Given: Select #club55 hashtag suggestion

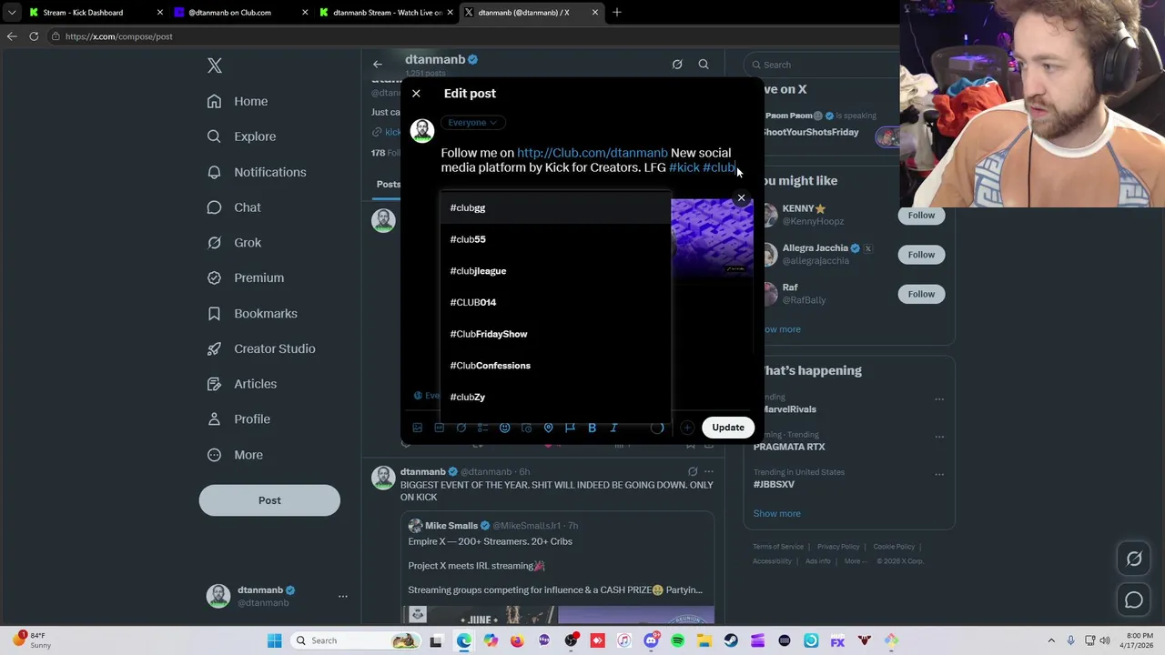Looking at the screenshot, I should pos(555,239).
